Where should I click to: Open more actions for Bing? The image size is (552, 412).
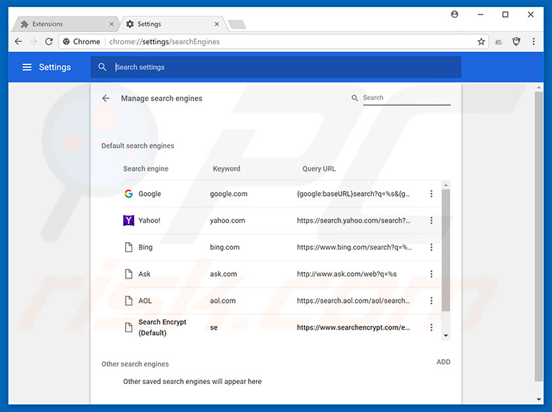click(431, 247)
